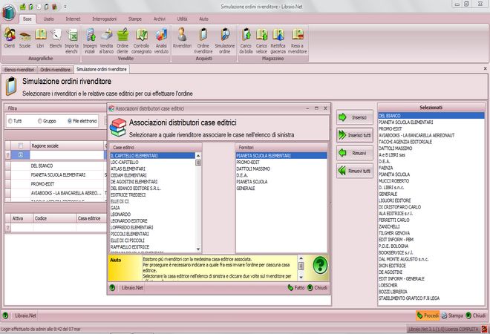Select ZANICHELLI in the Selezionati list
The width and height of the screenshot is (490, 334).
point(431,226)
